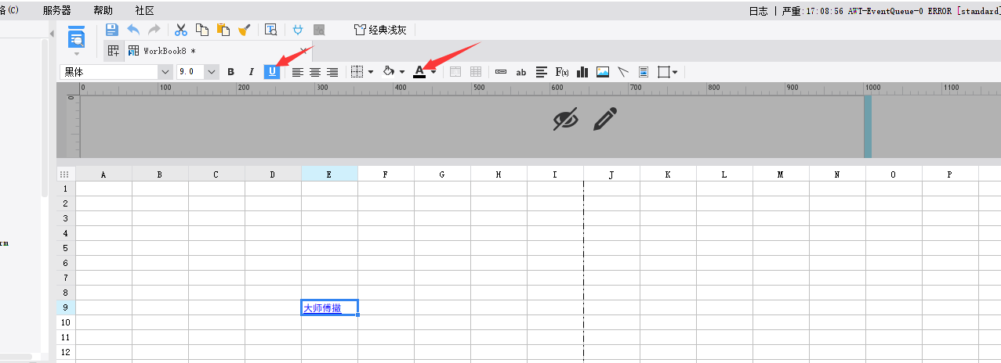
Task: Cut selection with the scissors icon
Action: pos(181,30)
